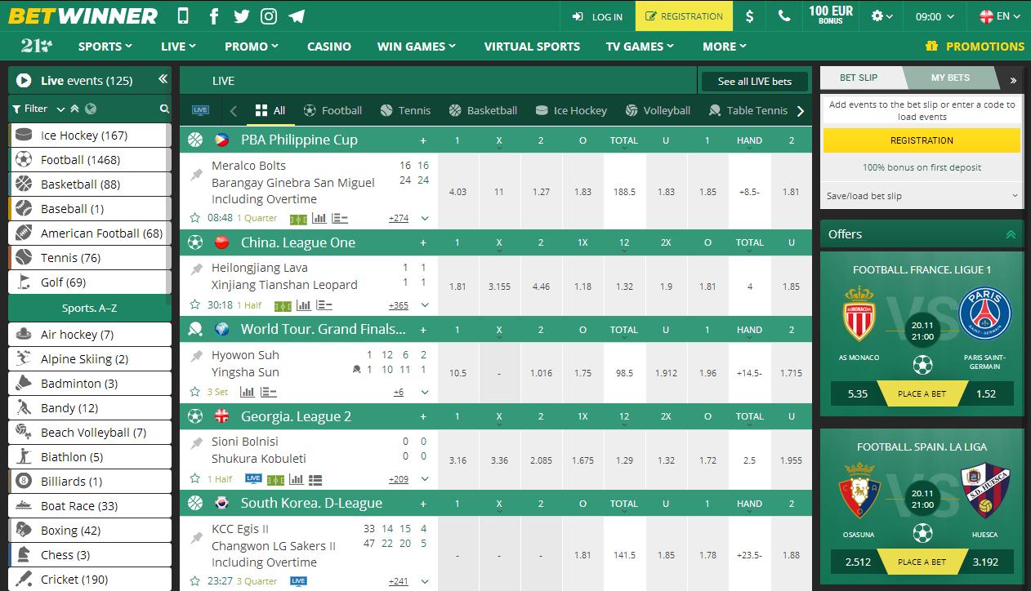1031x591 pixels.
Task: Select Football (1468) in sidebar
Action: pos(90,160)
